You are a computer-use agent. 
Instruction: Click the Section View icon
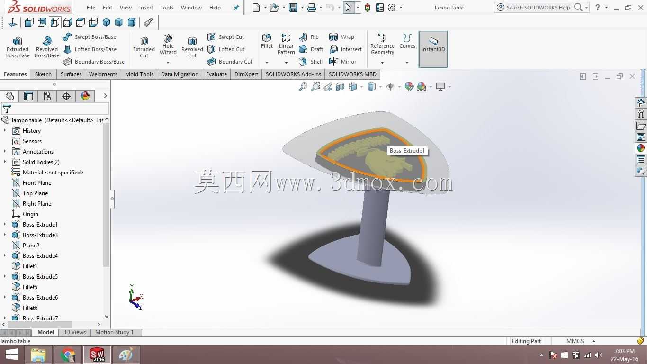pyautogui.click(x=340, y=87)
